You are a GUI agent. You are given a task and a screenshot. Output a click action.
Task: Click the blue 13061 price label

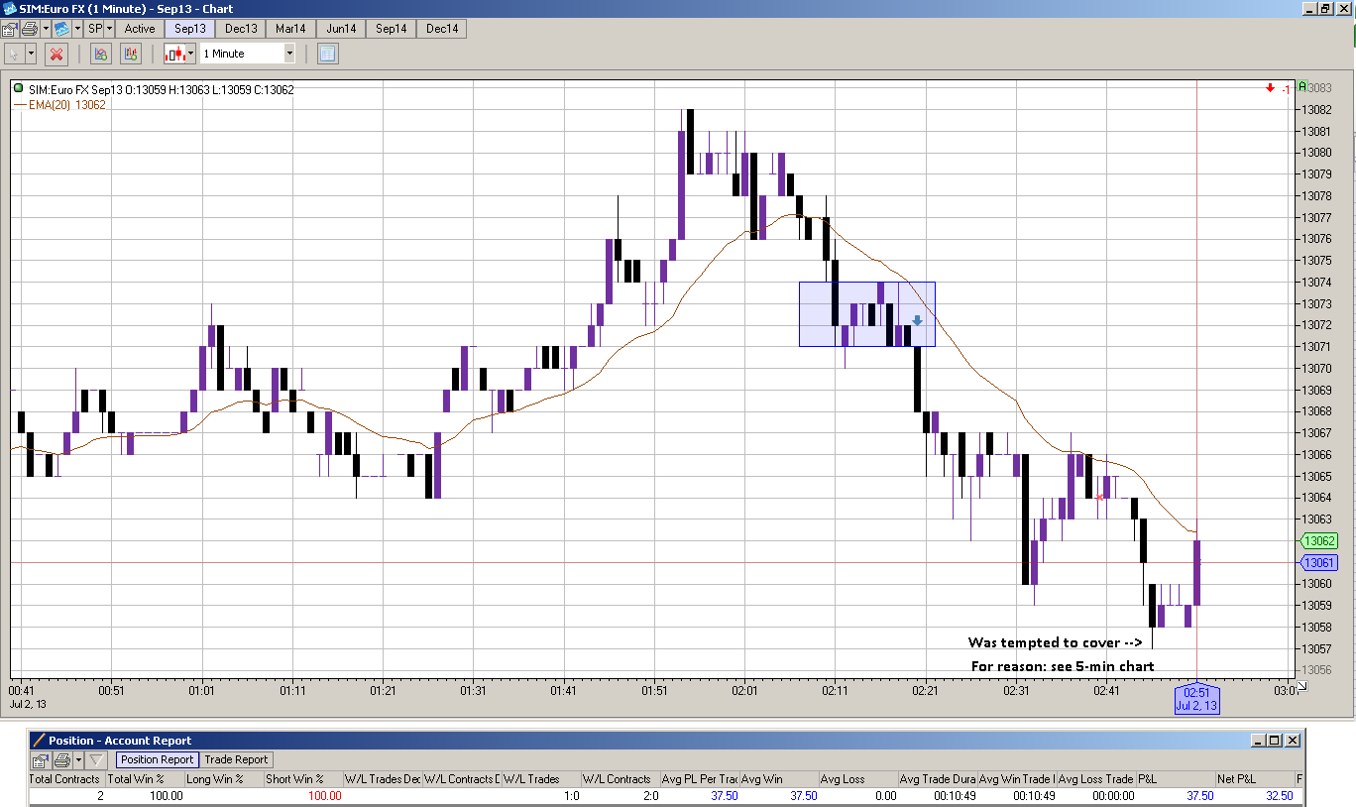coord(1317,563)
